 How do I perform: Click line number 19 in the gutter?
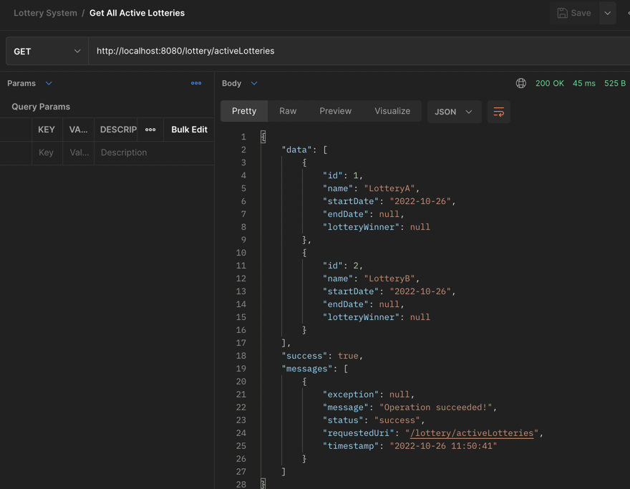pyautogui.click(x=241, y=369)
